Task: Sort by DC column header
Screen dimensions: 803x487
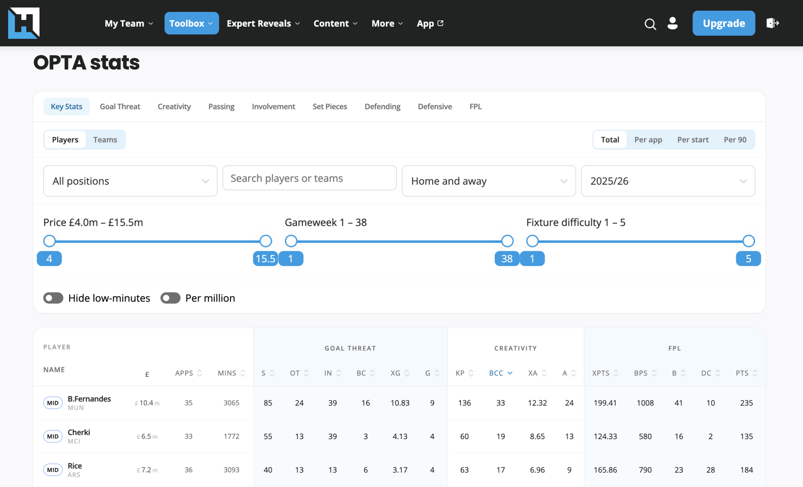Action: click(711, 373)
